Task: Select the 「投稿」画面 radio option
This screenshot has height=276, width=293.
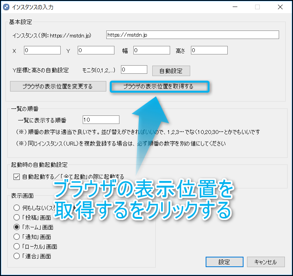Action: click(17, 217)
